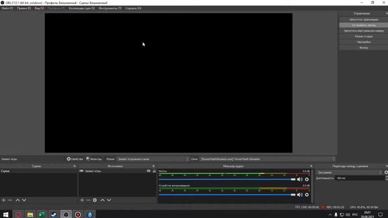This screenshot has width=388, height=218.
Task: Open Steam from the taskbar
Action: 54,214
